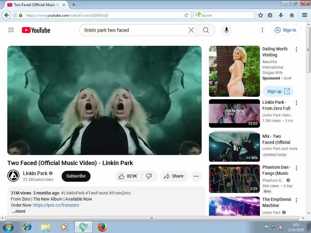The image size is (311, 233).
Task: Launch Internet Explorer from taskbar
Action: tap(27, 227)
